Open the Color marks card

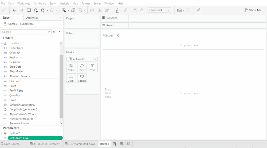click(x=71, y=68)
